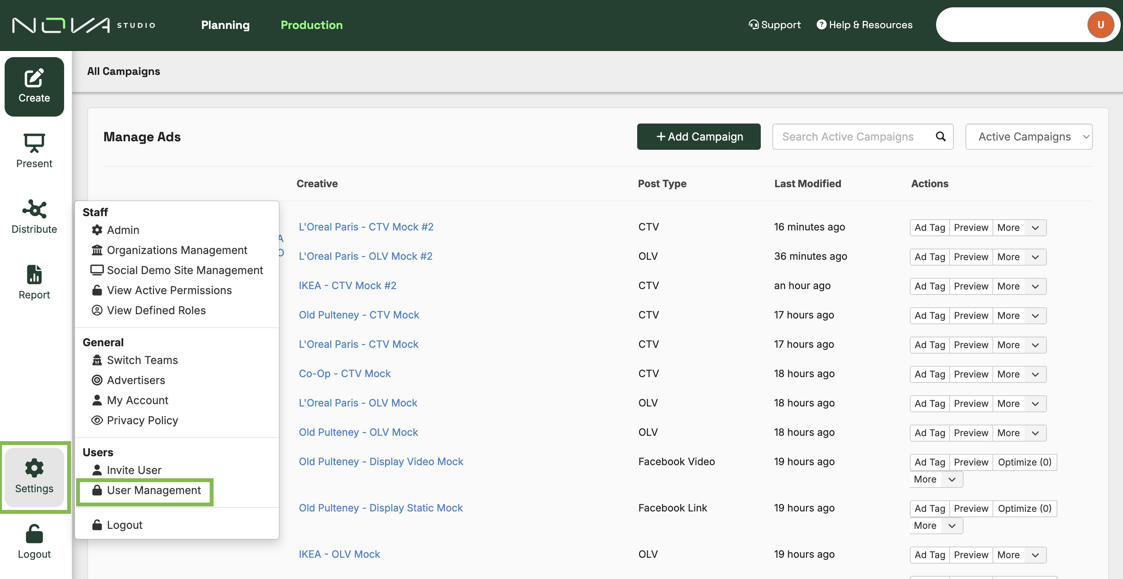Click Optimize (0) for Old Pulteney Display Static Mock

(1025, 508)
